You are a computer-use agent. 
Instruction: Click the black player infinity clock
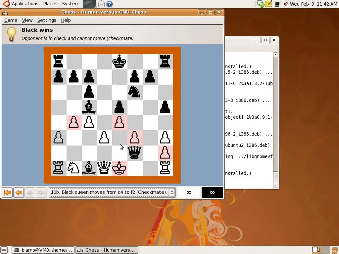pyautogui.click(x=212, y=192)
